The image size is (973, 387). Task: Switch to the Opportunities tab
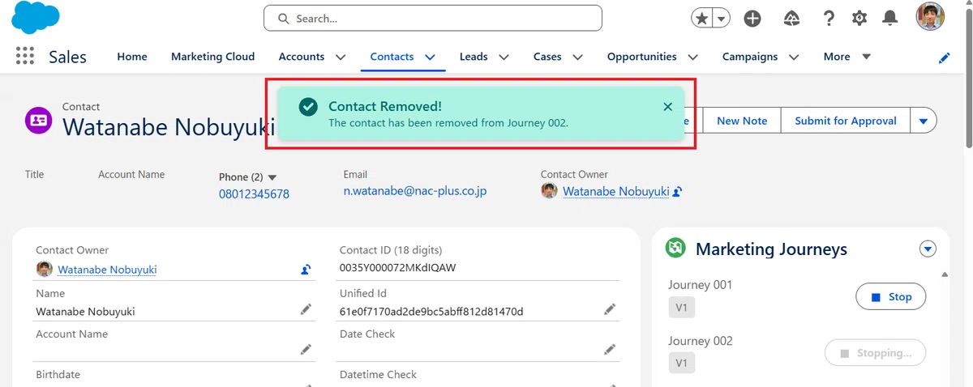tap(641, 57)
